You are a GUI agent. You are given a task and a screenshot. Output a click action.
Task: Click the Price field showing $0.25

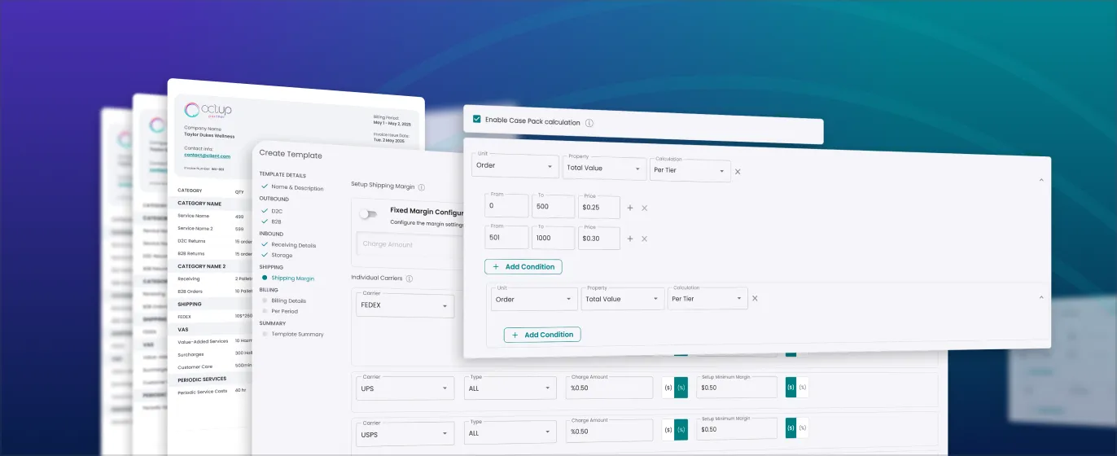(x=599, y=208)
